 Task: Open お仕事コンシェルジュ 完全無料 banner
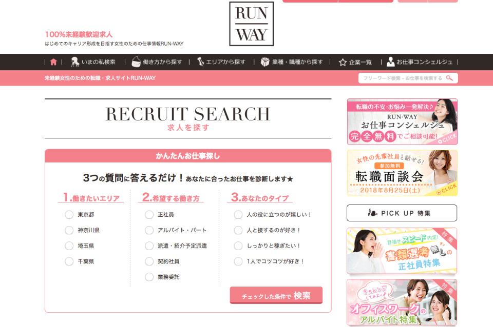click(x=402, y=122)
